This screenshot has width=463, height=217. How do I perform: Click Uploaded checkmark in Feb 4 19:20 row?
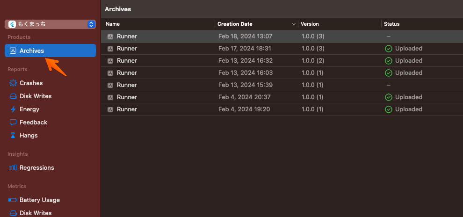389,109
